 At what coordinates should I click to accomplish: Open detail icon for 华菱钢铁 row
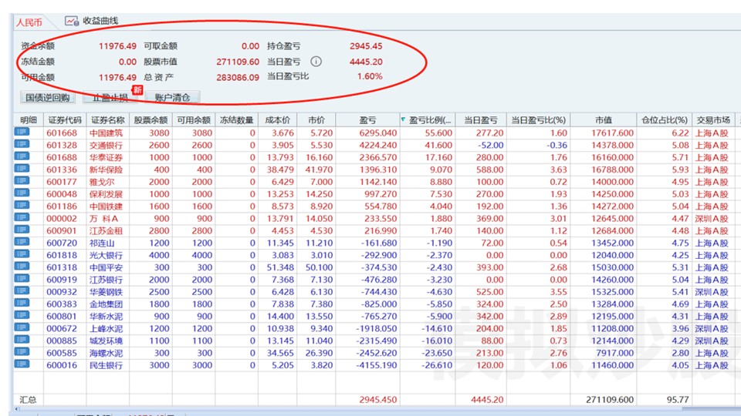tap(22, 291)
